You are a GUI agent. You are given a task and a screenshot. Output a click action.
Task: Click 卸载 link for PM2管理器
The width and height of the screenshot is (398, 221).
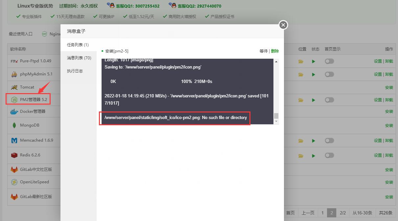point(389,100)
